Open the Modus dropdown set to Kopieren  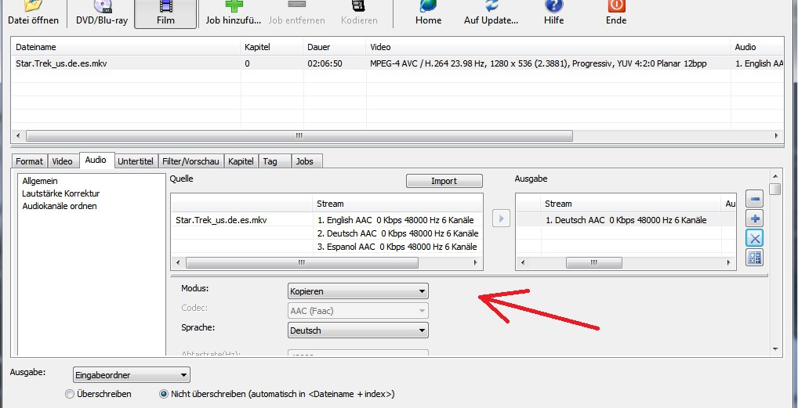tap(358, 291)
